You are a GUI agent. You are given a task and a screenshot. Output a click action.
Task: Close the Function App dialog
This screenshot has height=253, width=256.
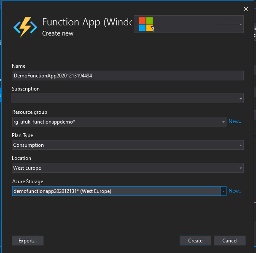[x=246, y=9]
